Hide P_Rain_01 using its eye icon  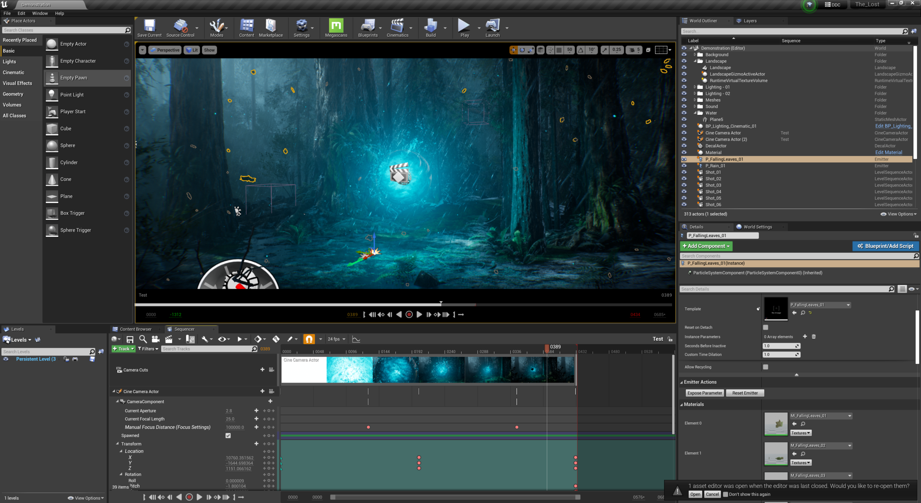tap(684, 166)
